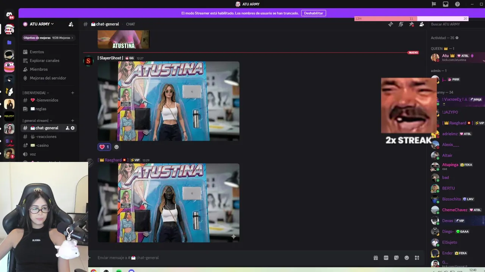Open chat-general channel settings gear
This screenshot has width=485, height=272.
73,128
